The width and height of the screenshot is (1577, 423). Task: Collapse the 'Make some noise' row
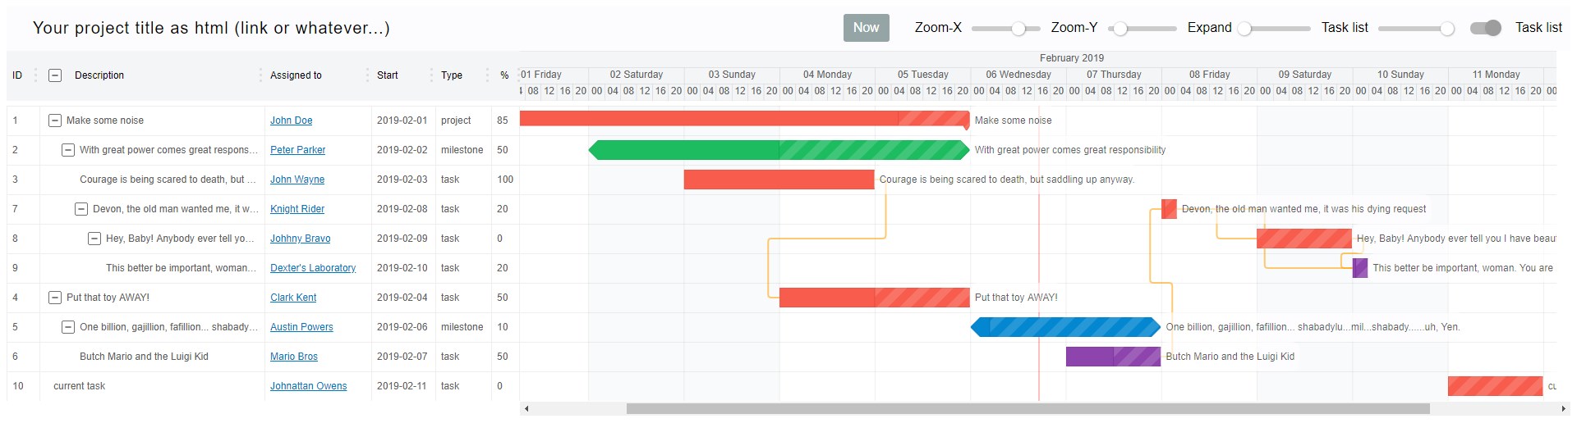click(x=55, y=121)
